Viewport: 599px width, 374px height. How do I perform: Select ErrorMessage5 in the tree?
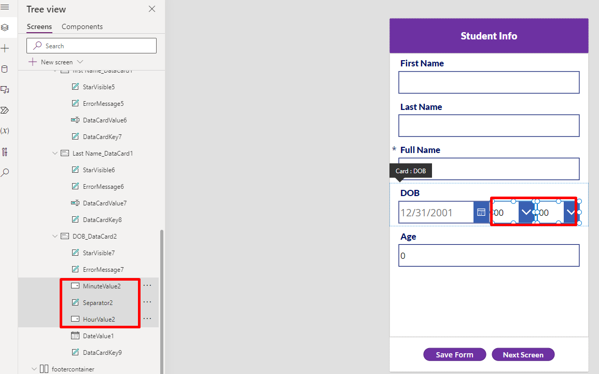[x=103, y=104]
